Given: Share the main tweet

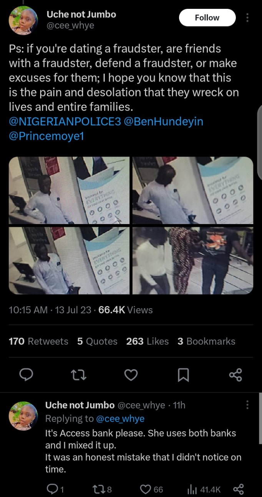Looking at the screenshot, I should pos(235,375).
